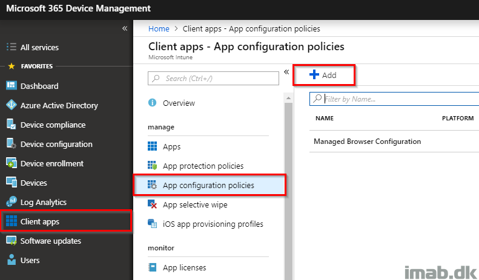Click scrollbar up arrow in menu pane

click(288, 98)
